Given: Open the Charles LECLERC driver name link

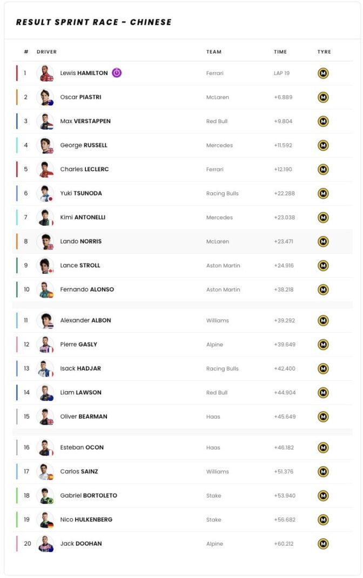Looking at the screenshot, I should [x=84, y=169].
